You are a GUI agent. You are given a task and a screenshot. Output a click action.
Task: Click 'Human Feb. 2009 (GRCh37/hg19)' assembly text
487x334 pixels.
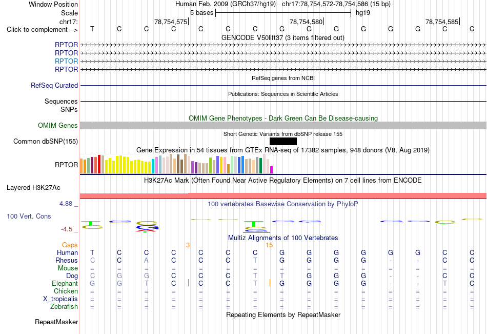pyautogui.click(x=226, y=4)
